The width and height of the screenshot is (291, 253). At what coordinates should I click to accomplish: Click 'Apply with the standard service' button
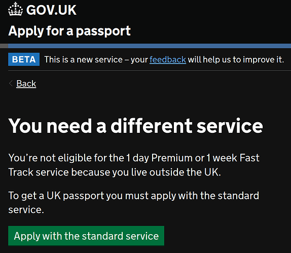(x=86, y=236)
